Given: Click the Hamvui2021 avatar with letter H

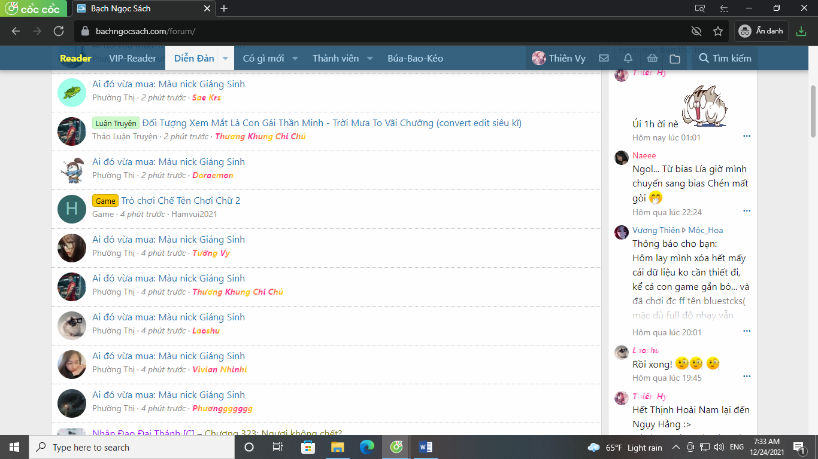Looking at the screenshot, I should click(72, 209).
